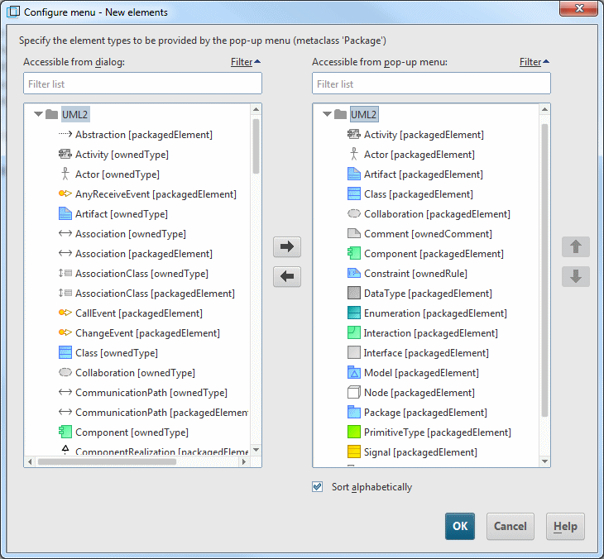Click the Collaboration [ownedType] ellipse icon
This screenshot has height=559, width=604.
[65, 372]
